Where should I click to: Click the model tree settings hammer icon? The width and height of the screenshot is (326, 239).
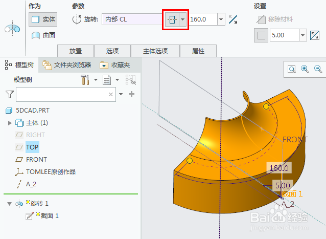pos(85,80)
